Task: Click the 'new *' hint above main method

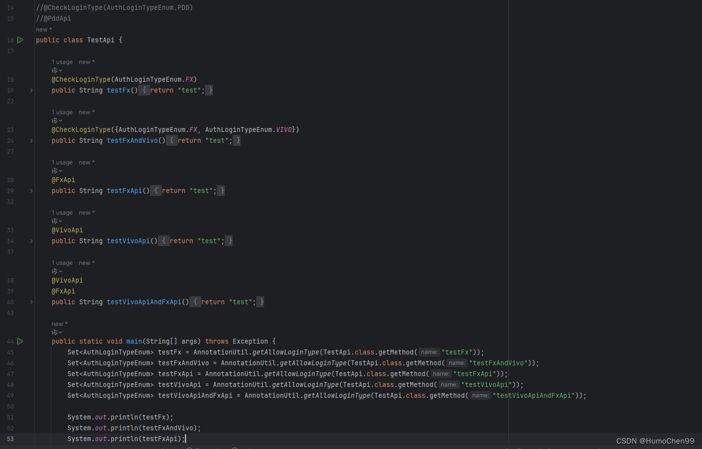Action: pyautogui.click(x=60, y=324)
